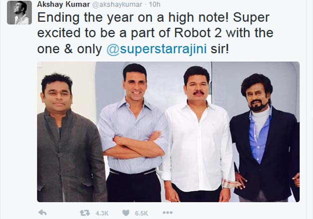Image resolution: width=313 pixels, height=219 pixels.
Task: Click the Akshay Kumar display name
Action: (x=63, y=4)
